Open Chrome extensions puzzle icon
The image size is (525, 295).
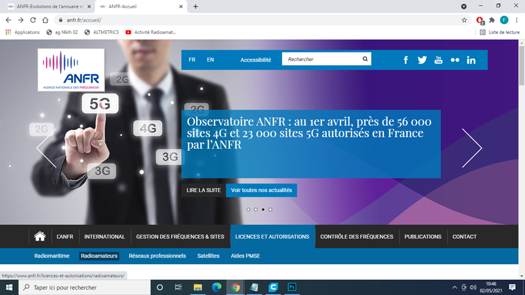point(492,20)
